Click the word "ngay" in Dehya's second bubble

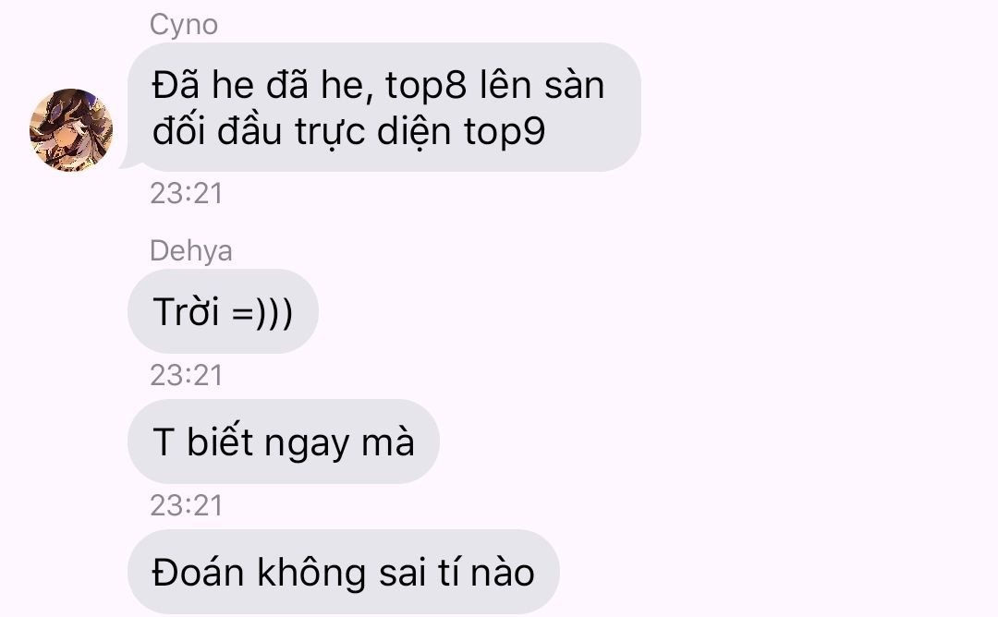[307, 444]
